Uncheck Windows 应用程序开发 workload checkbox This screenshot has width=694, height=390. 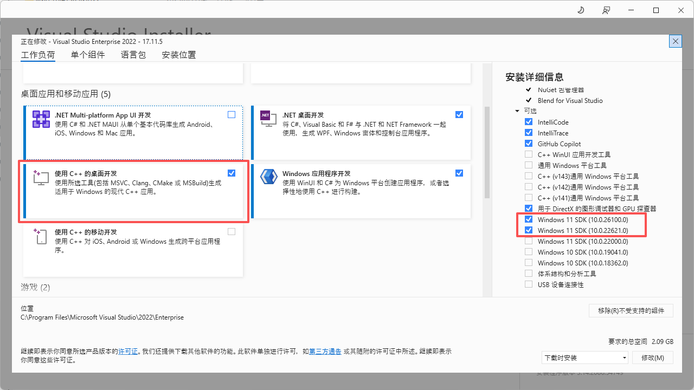point(459,173)
